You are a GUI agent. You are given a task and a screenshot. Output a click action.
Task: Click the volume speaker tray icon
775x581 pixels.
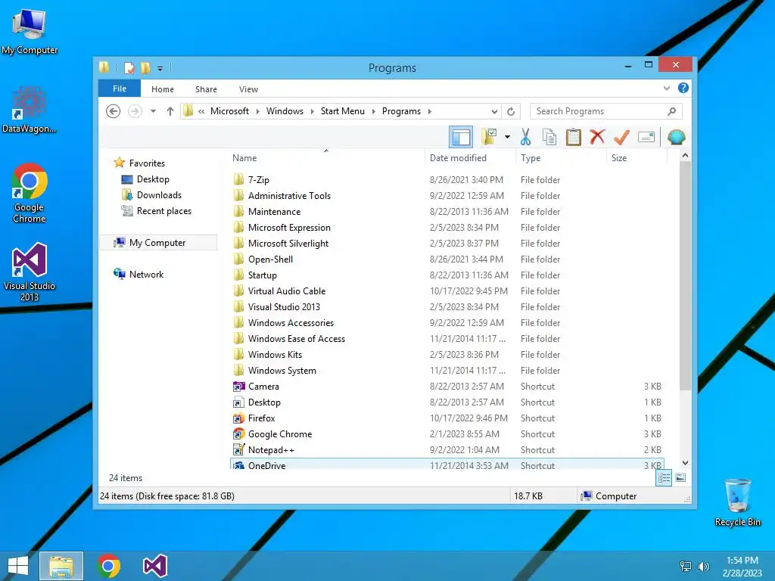(x=703, y=566)
